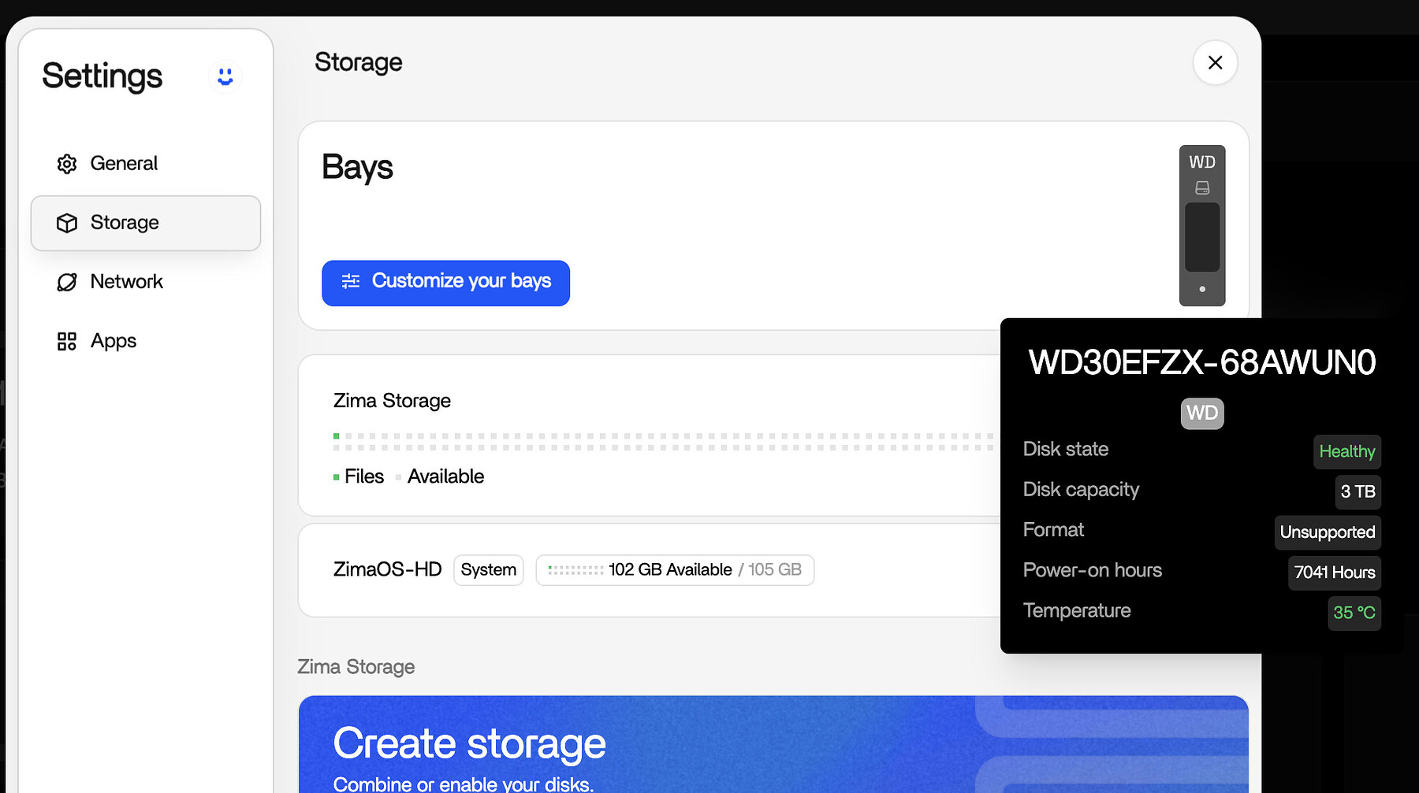Select the Storage sidebar item
1419x793 pixels.
point(146,223)
